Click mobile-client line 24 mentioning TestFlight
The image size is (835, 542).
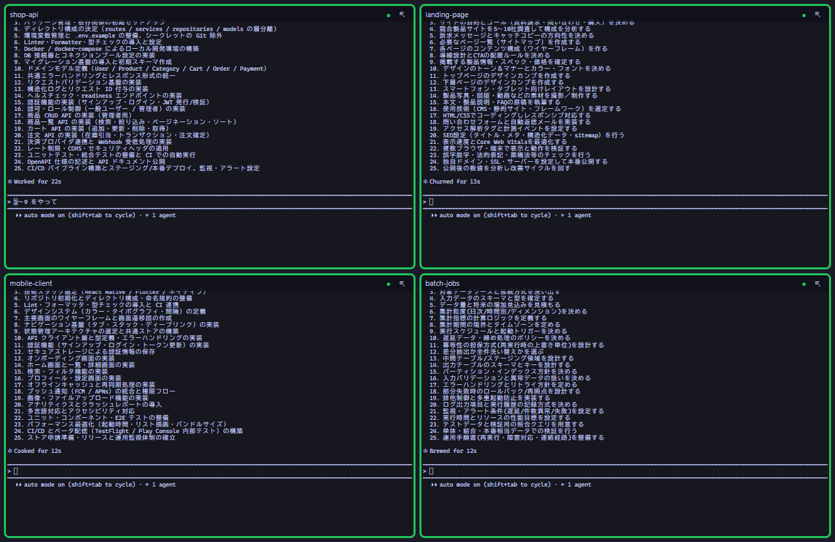128,431
